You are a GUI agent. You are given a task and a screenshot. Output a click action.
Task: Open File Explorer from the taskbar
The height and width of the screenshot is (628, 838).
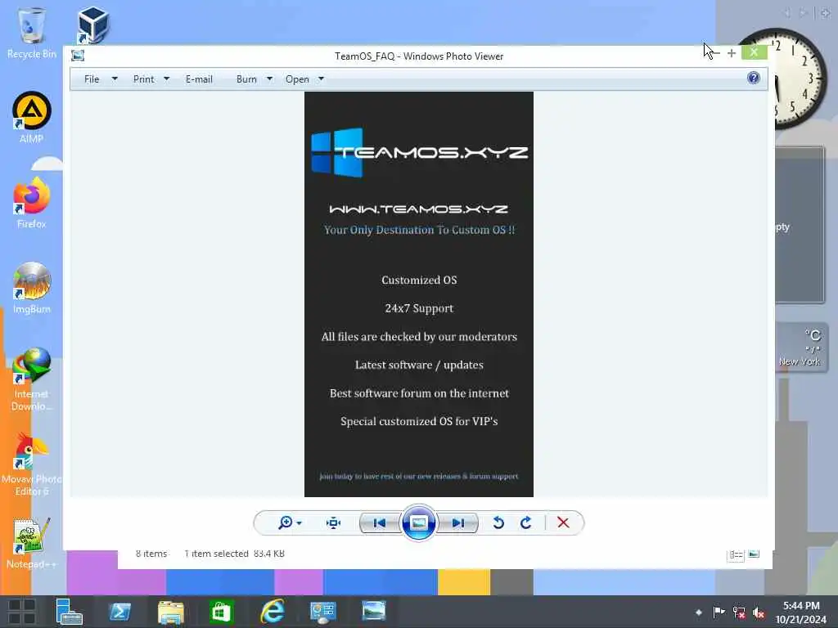click(170, 612)
